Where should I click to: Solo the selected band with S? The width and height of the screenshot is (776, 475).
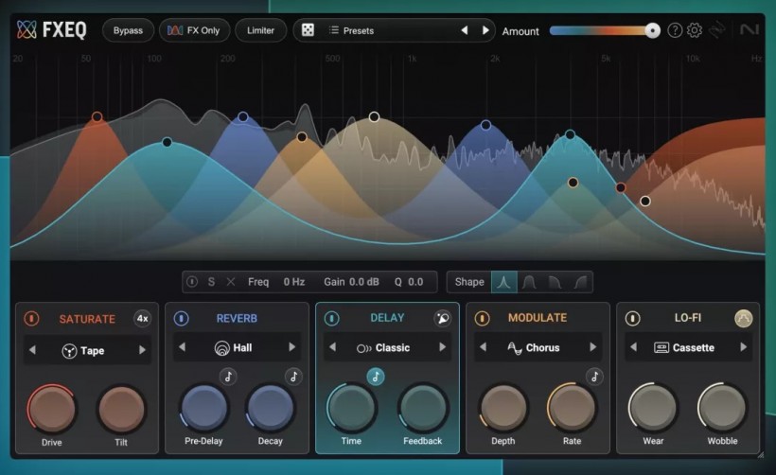point(211,282)
